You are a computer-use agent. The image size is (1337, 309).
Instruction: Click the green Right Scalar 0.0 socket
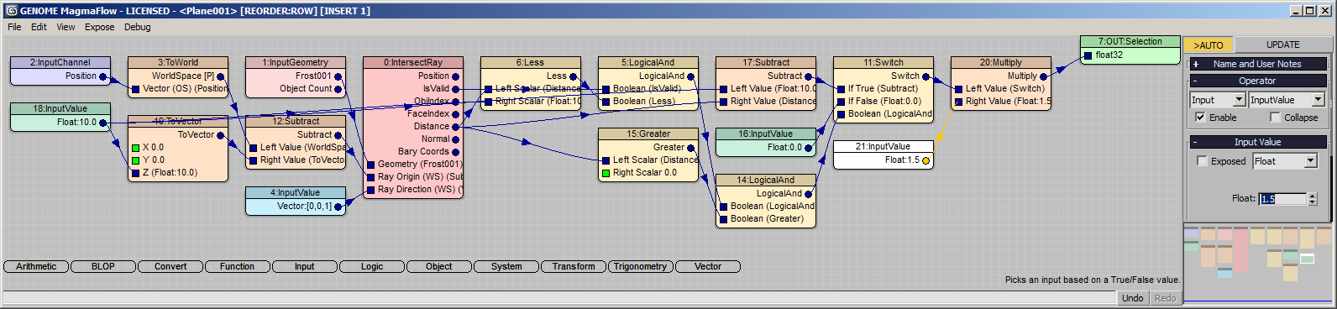(x=606, y=173)
